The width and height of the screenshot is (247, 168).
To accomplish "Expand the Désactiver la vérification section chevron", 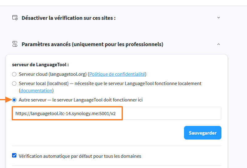I will click(x=219, y=18).
